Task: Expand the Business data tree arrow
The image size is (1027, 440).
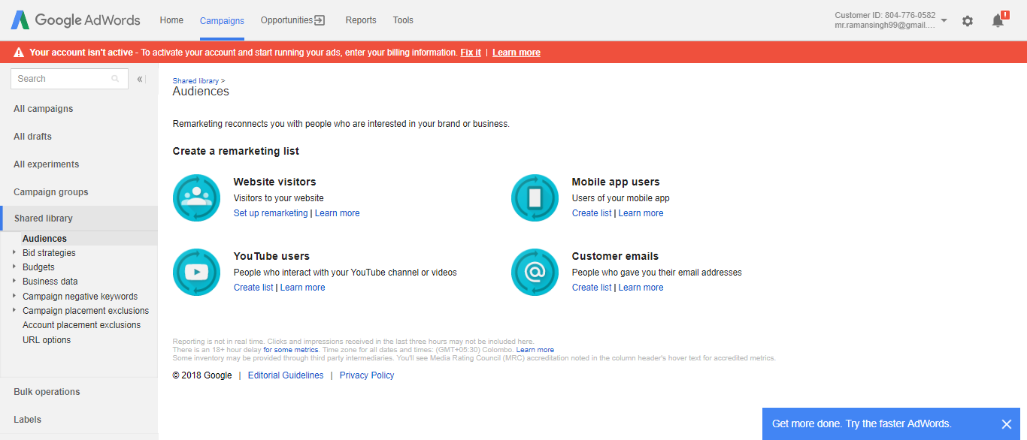Action: pyautogui.click(x=14, y=281)
